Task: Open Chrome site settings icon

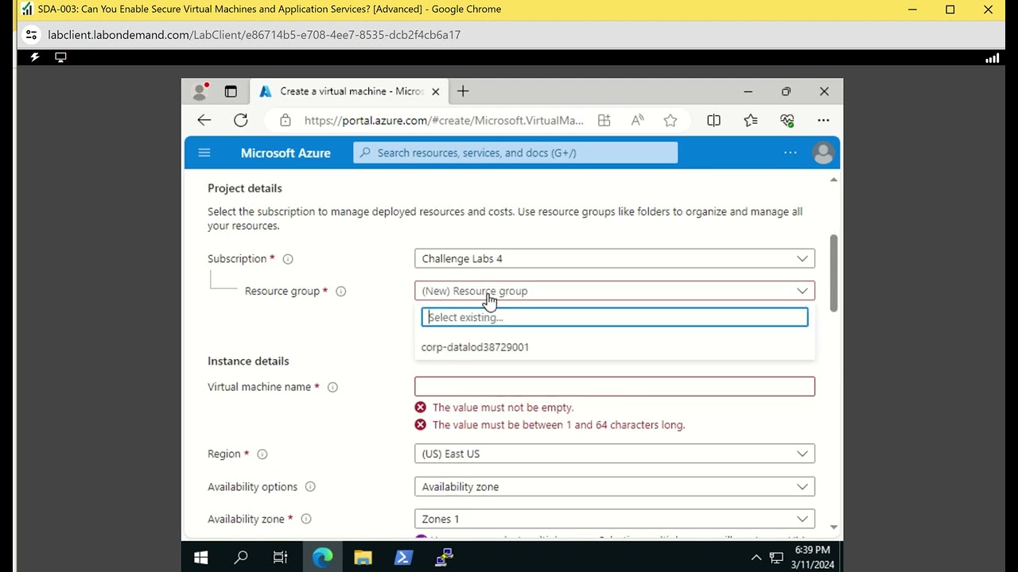Action: click(x=31, y=35)
